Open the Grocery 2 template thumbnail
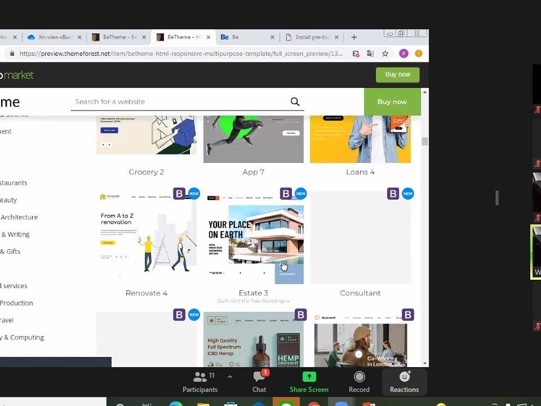The width and height of the screenshot is (541, 406). [x=147, y=135]
